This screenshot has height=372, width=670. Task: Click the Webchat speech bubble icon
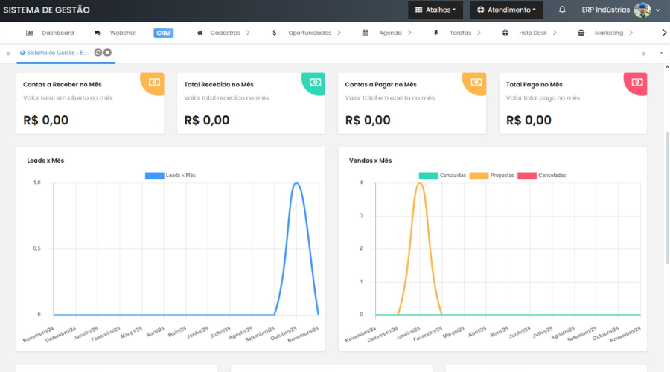98,33
